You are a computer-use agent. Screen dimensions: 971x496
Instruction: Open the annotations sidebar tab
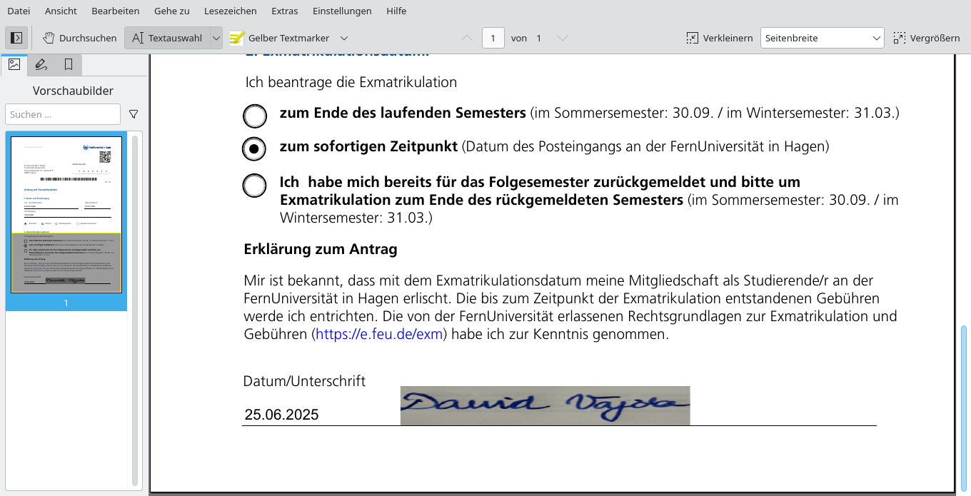click(41, 64)
